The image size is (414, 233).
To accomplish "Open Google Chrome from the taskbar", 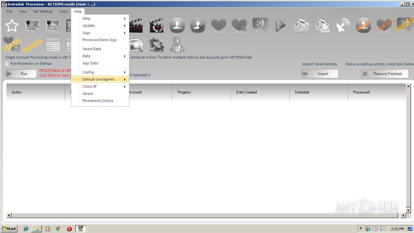I will click(59, 229).
